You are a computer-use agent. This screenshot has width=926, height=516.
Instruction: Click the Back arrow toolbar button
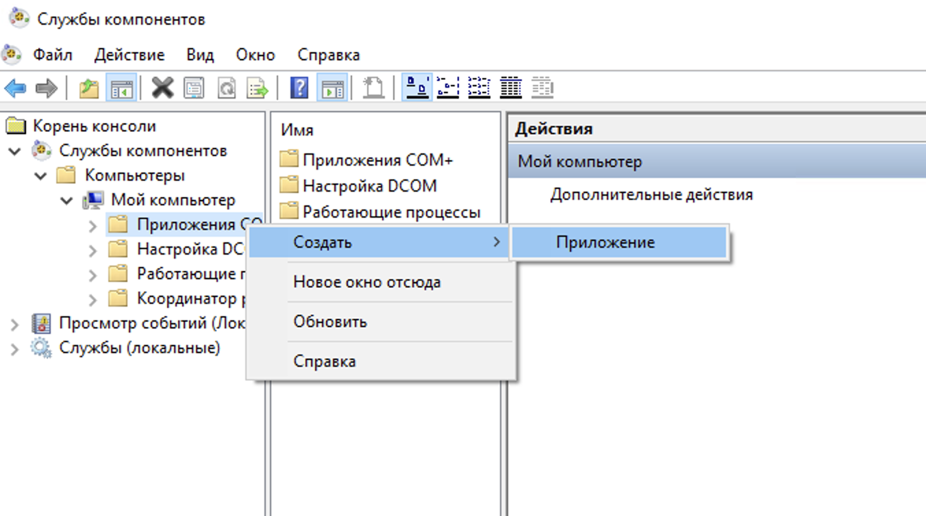[x=15, y=88]
